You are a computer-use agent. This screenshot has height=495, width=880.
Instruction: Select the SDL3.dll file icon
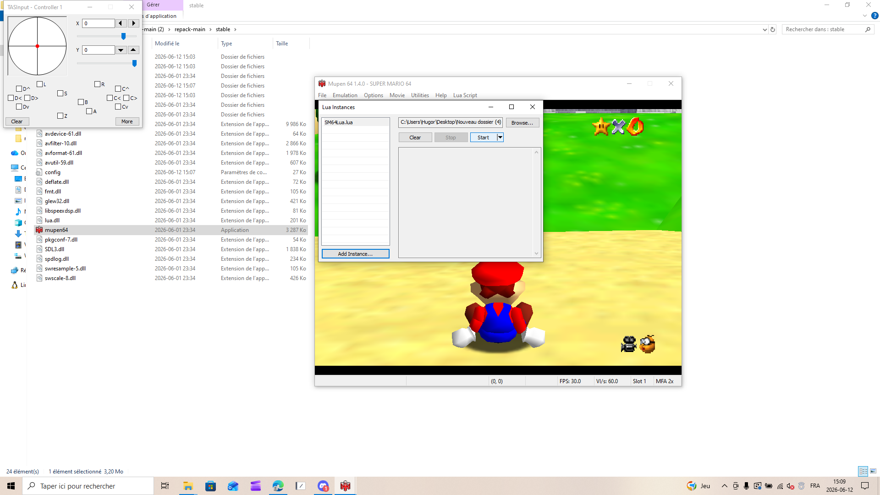pyautogui.click(x=39, y=249)
